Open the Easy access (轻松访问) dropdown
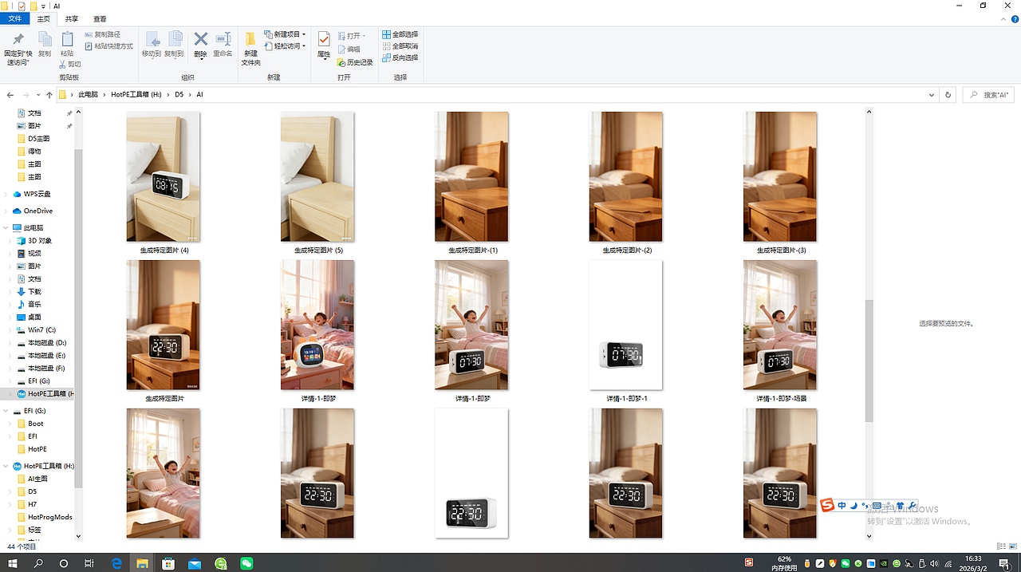This screenshot has height=572, width=1021. (286, 46)
